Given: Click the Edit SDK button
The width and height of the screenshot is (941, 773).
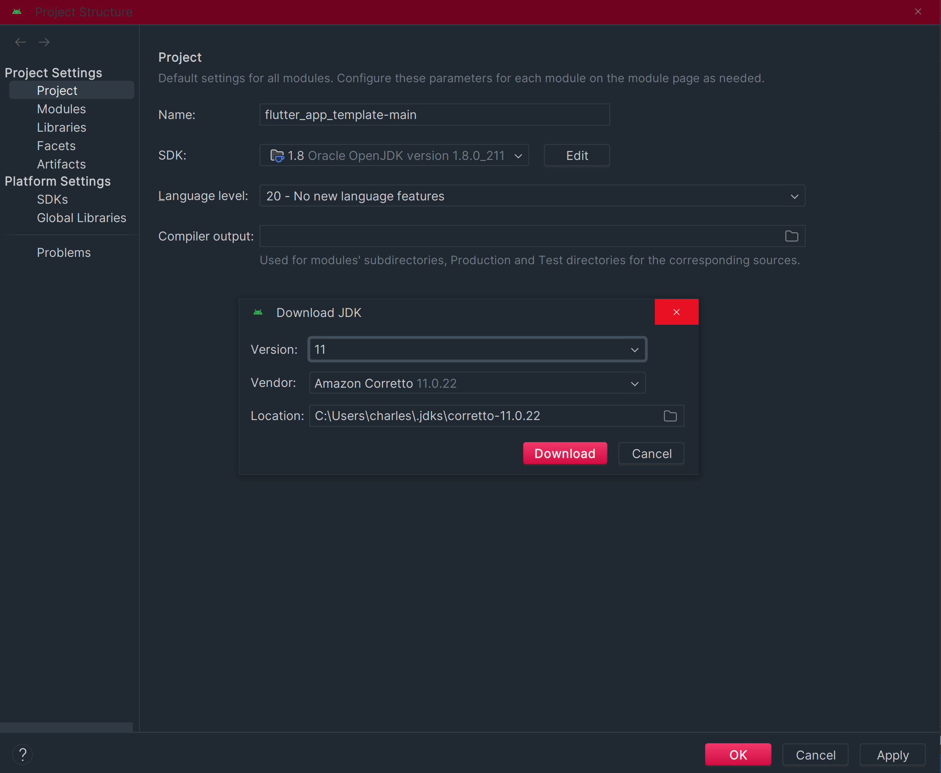Looking at the screenshot, I should pos(577,155).
